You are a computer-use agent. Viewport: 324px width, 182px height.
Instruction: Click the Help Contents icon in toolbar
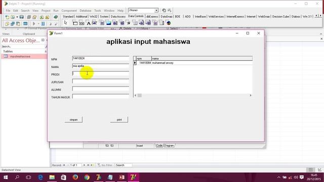tap(56, 17)
